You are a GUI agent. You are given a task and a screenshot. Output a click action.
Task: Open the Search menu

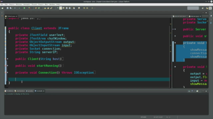34,4
